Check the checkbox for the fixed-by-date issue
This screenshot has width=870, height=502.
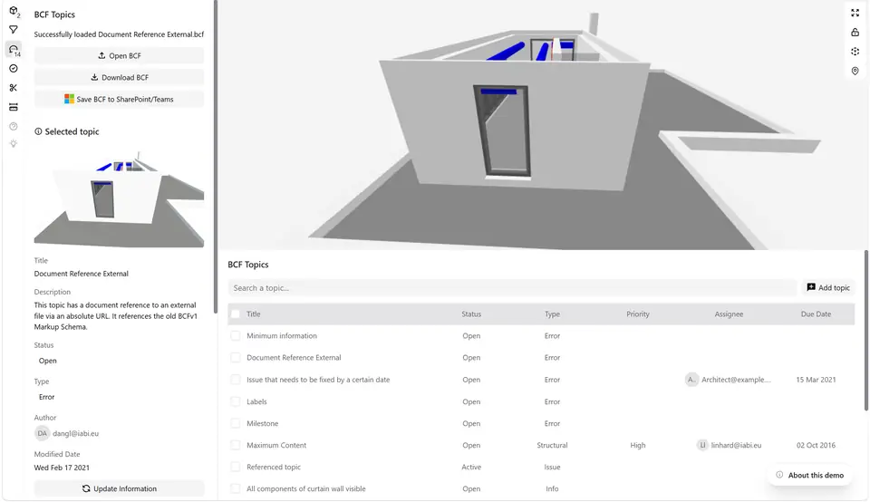[236, 380]
